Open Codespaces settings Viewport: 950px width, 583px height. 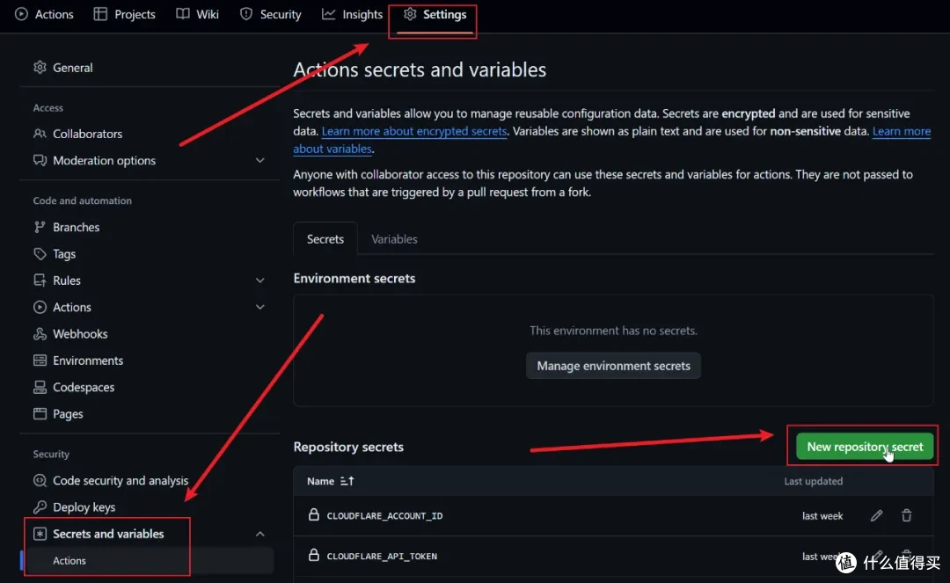(84, 387)
